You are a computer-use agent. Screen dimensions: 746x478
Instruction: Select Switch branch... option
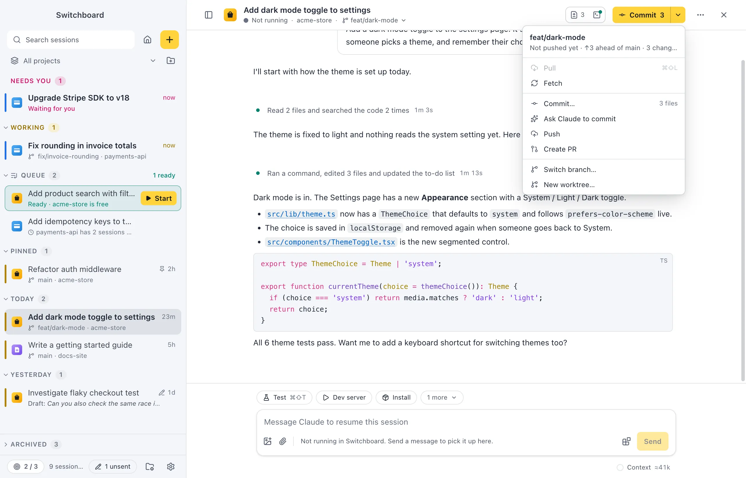point(604,169)
